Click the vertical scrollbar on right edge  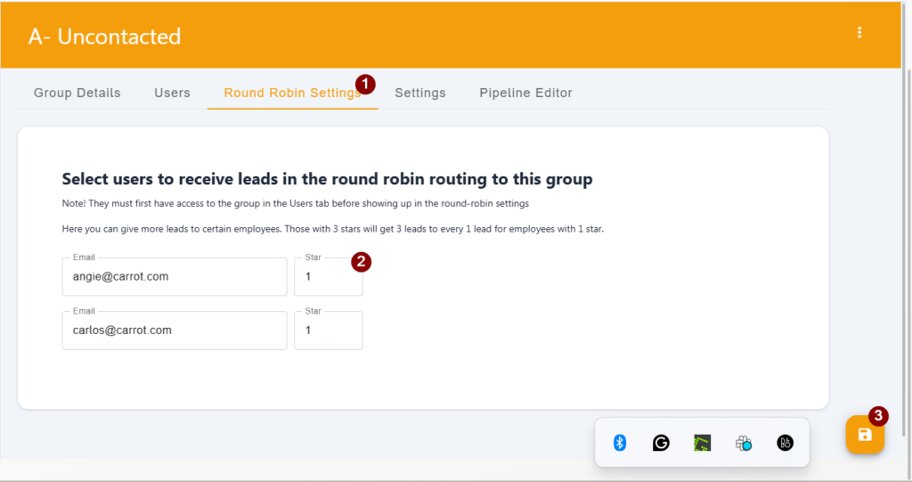[x=904, y=250]
